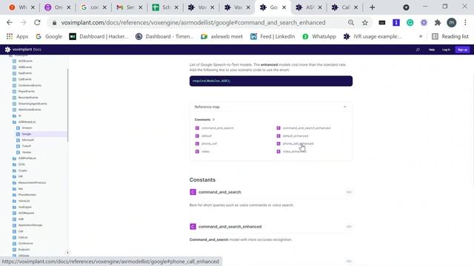The image size is (474, 266).
Task: Open the command_and_search_enhanced link in Reference map
Action: point(306,128)
